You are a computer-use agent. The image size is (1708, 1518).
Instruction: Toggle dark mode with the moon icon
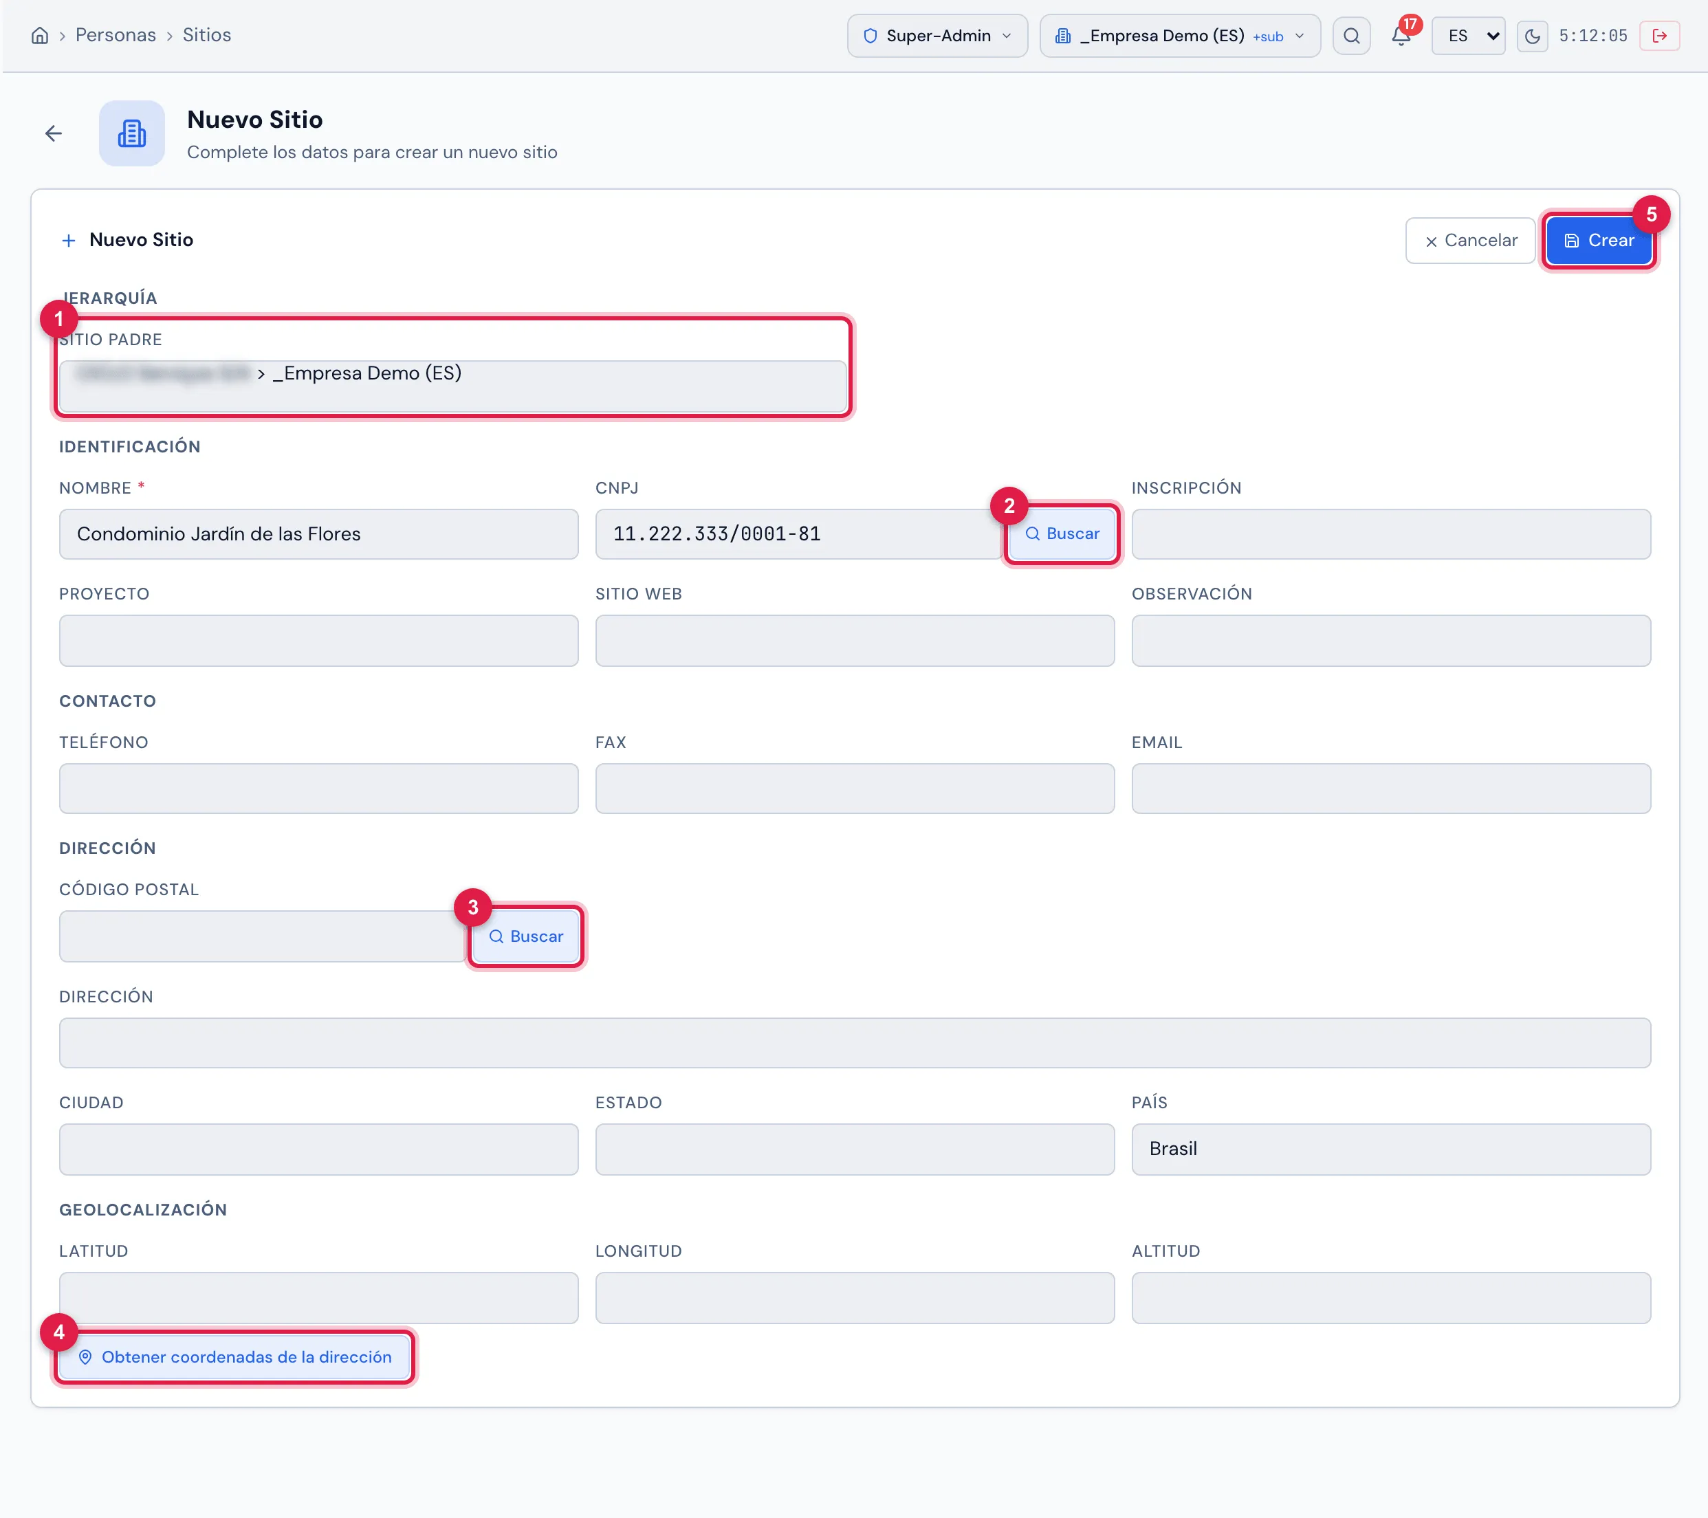coord(1532,36)
